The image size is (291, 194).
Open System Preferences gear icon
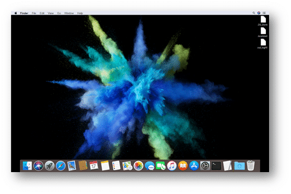click(205, 165)
